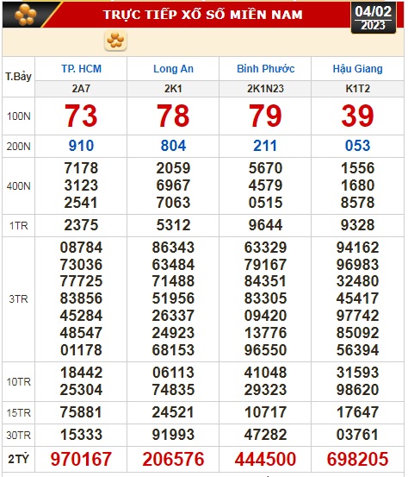The width and height of the screenshot is (408, 477).
Task: Click the 15TR result 24521
Action: [x=173, y=412]
